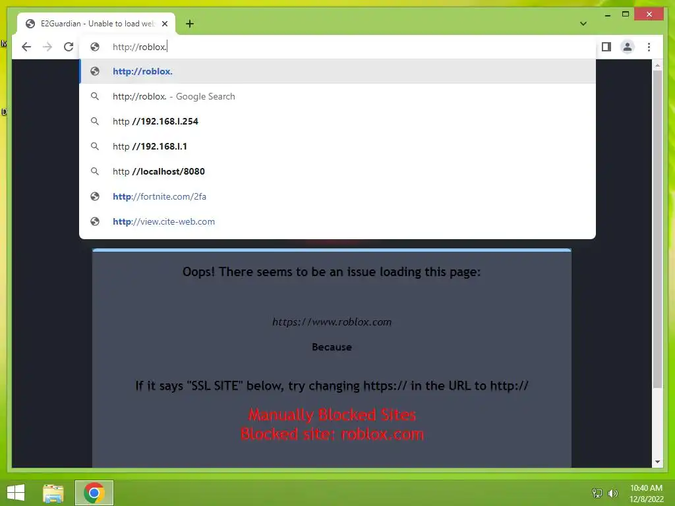Click the Manually Blocked Sites text
The width and height of the screenshot is (675, 506).
coord(332,415)
